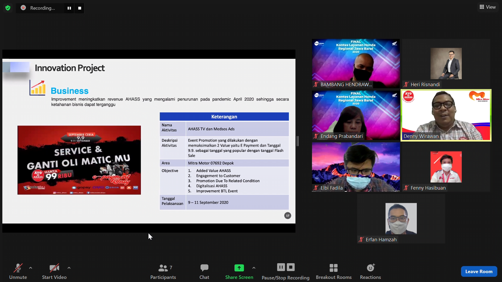
Task: Select Endang Prabandari video tile
Action: (356, 115)
